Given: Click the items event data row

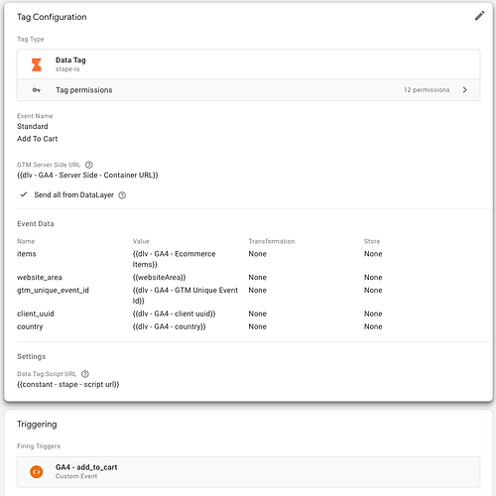Looking at the screenshot, I should click(x=248, y=259).
